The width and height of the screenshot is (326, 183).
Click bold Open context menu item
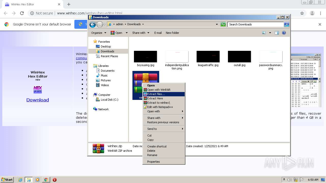point(164,85)
